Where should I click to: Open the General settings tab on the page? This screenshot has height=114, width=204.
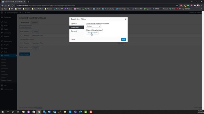tap(35, 22)
